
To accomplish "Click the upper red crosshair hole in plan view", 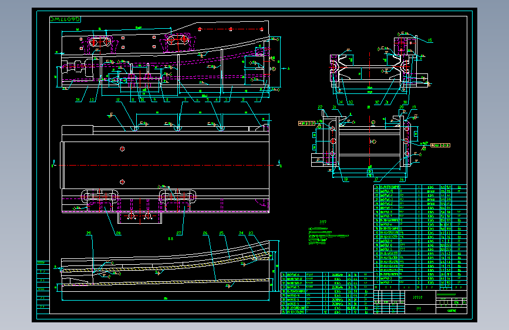I will click(x=122, y=149).
